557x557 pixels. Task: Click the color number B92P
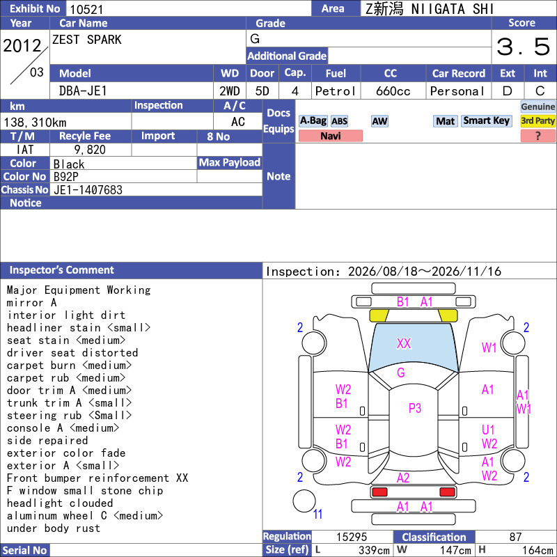tap(66, 177)
